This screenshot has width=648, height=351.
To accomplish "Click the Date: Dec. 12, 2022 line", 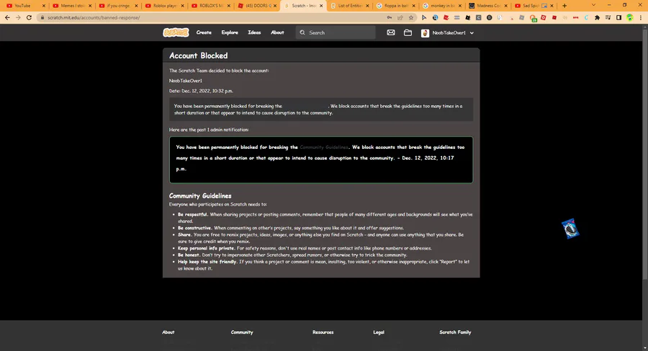I will coord(201,91).
